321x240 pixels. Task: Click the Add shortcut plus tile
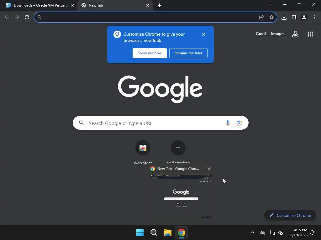(x=178, y=148)
